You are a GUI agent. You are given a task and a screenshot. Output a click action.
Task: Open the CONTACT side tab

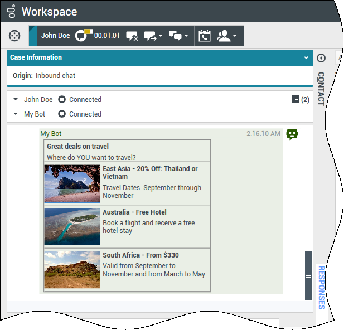pyautogui.click(x=321, y=89)
